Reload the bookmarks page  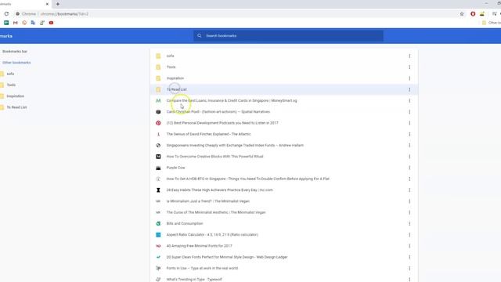[x=6, y=14]
